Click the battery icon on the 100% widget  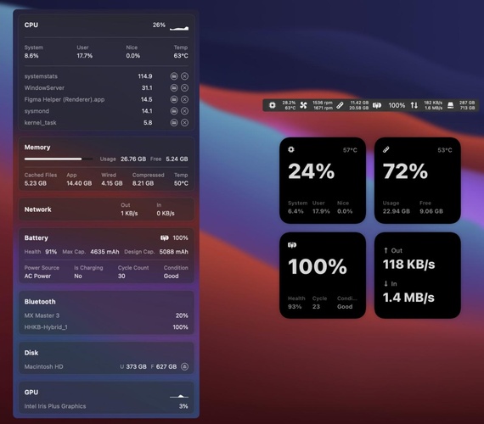pos(292,245)
